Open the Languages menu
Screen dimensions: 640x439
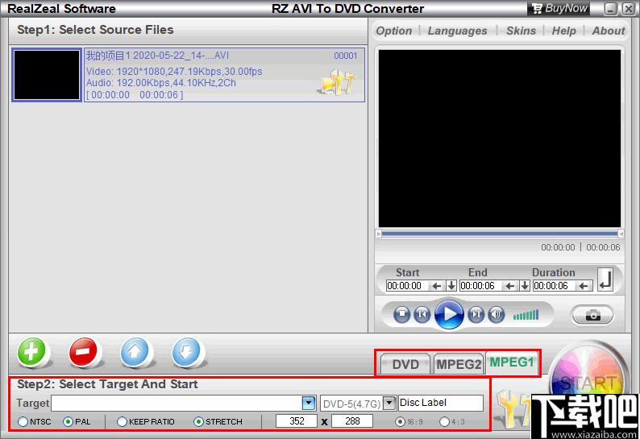(x=457, y=31)
